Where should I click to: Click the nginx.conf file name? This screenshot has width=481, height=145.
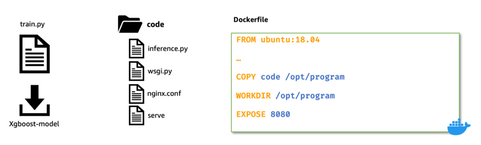[164, 94]
